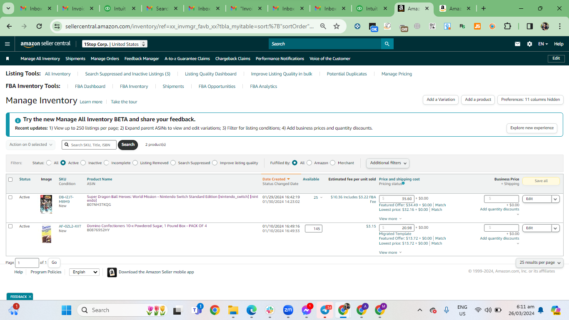Open the Chrome three-dot menu
569x320 pixels.
pyautogui.click(x=559, y=26)
